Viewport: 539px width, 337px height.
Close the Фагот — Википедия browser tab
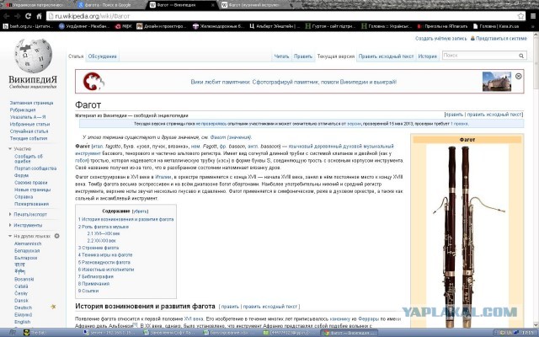[213, 5]
